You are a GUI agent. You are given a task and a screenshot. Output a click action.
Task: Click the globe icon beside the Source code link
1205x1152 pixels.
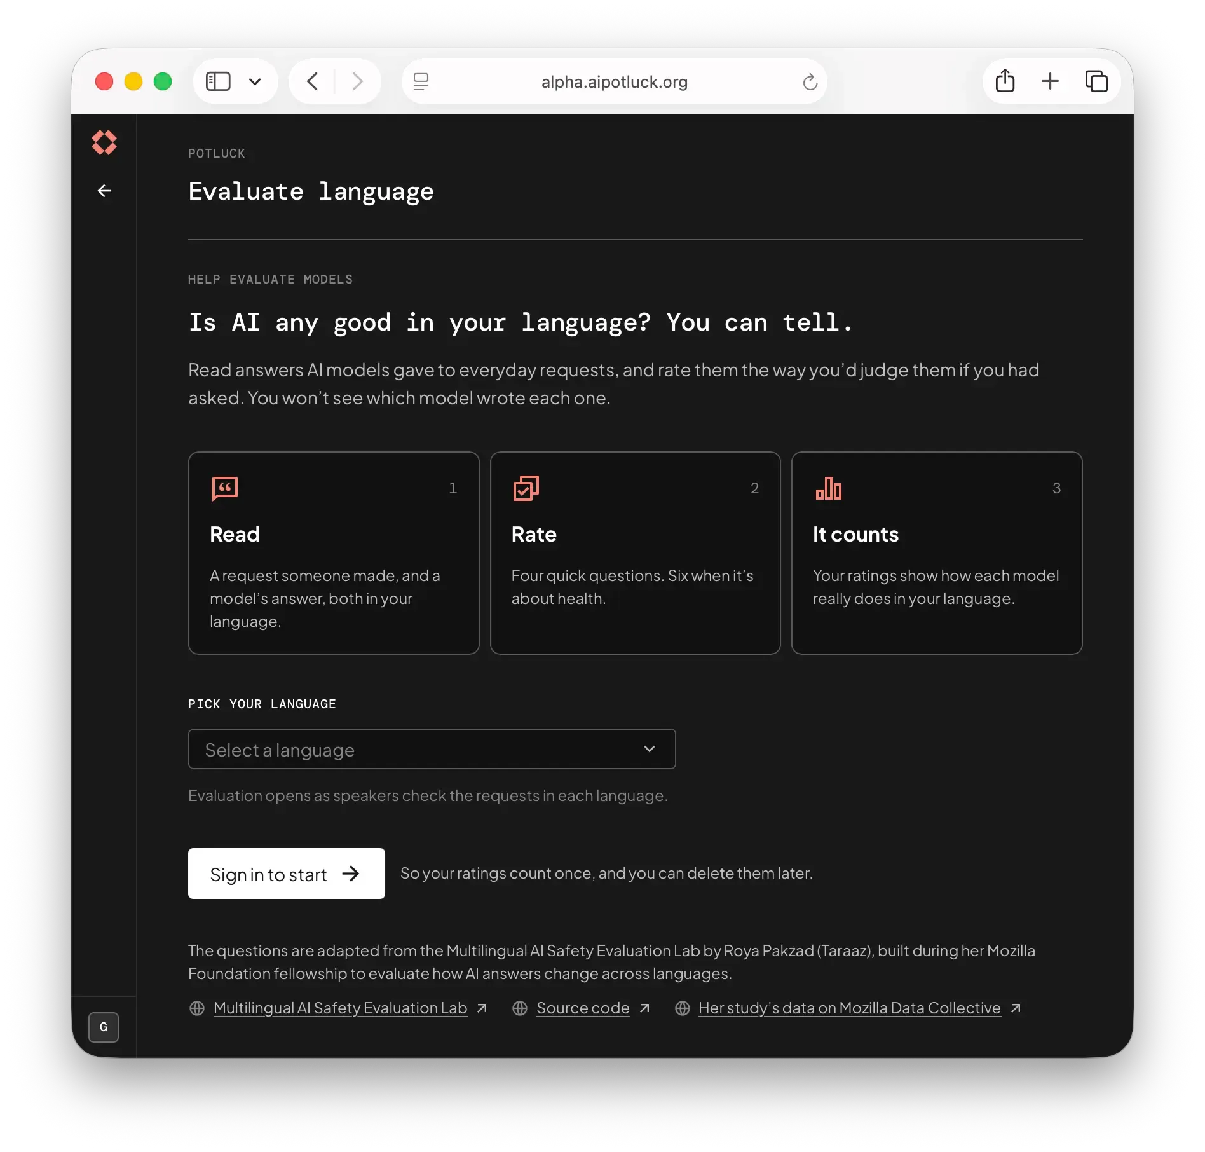pyautogui.click(x=520, y=1008)
